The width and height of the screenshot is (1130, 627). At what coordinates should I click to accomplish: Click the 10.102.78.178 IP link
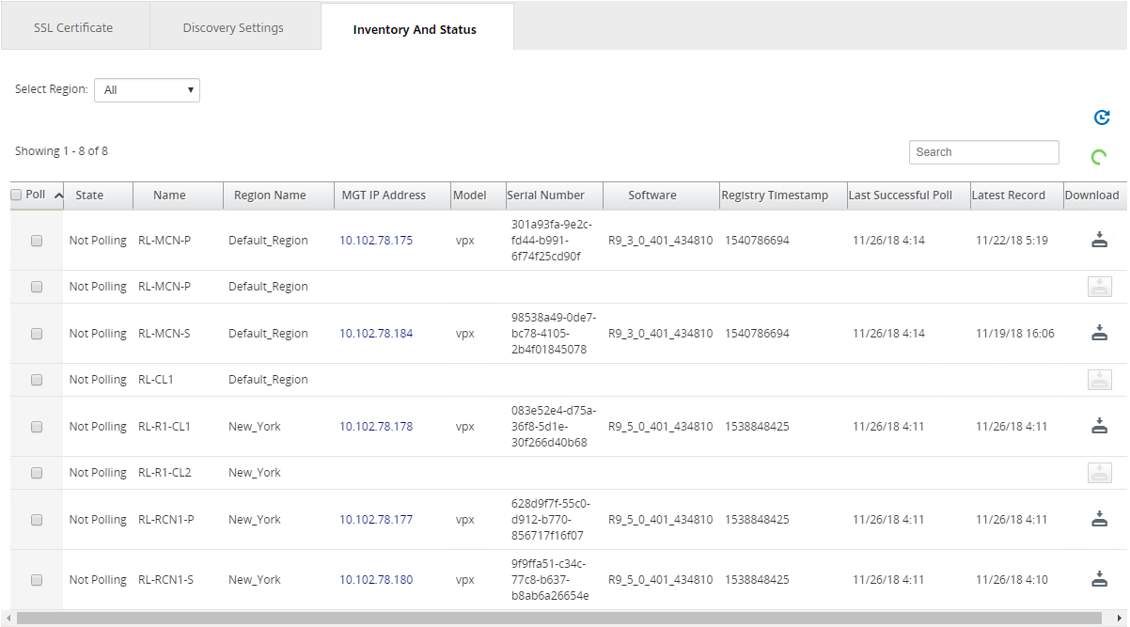(376, 427)
